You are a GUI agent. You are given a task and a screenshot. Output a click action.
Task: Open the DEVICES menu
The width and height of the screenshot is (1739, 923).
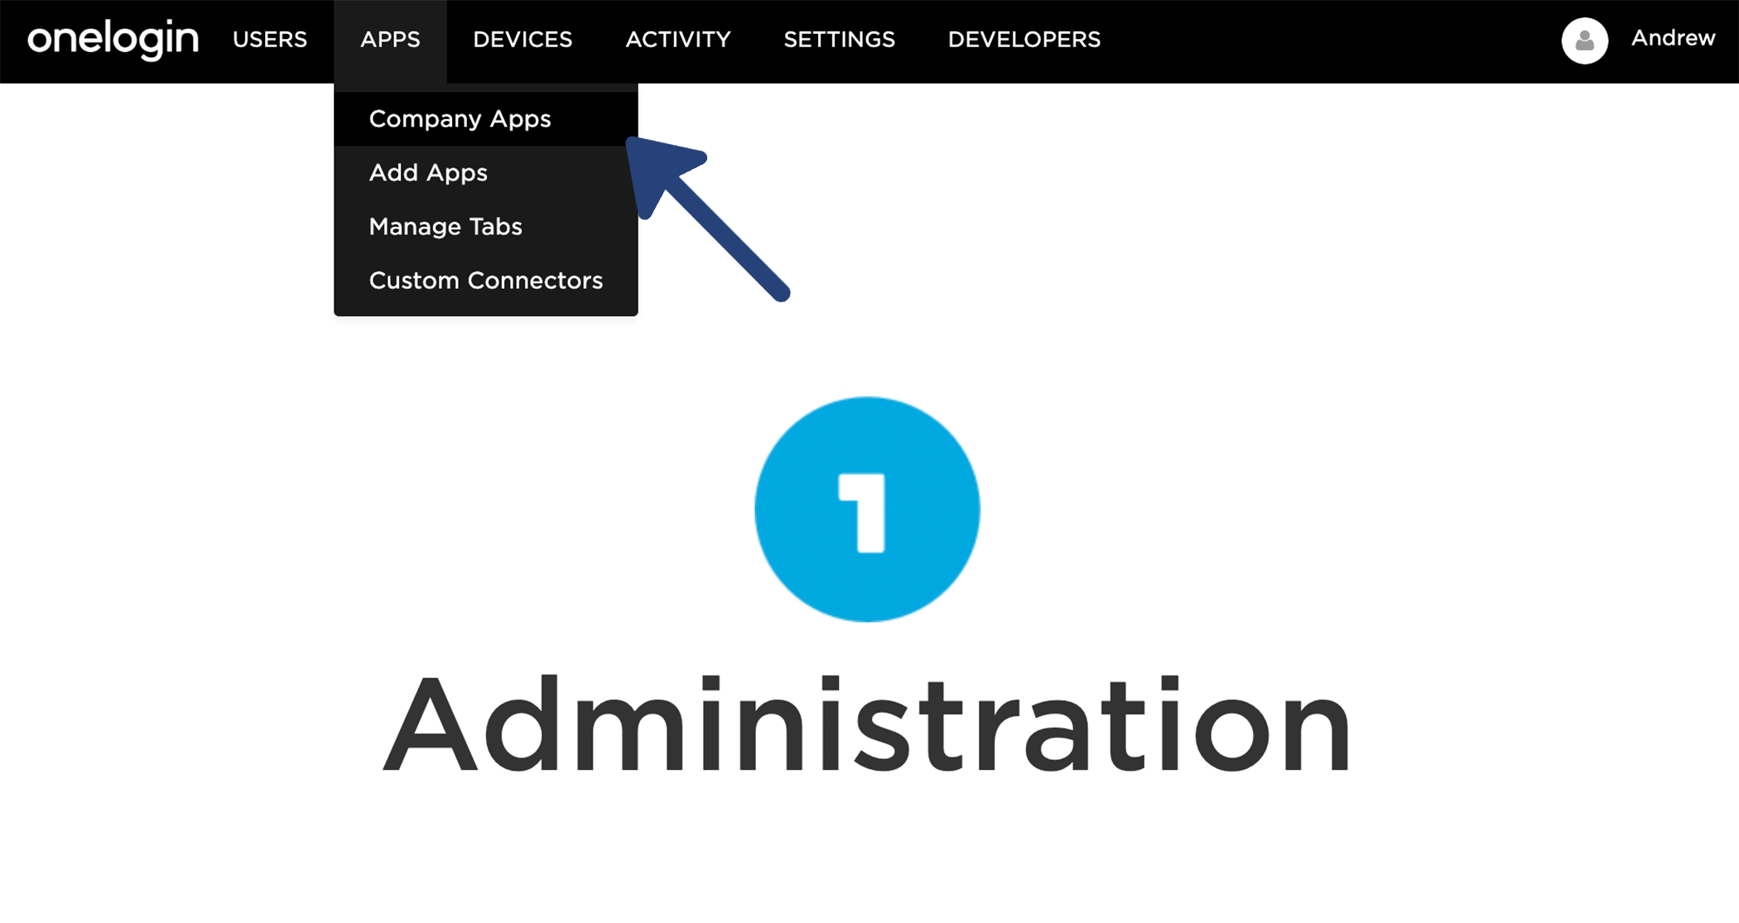click(x=523, y=40)
